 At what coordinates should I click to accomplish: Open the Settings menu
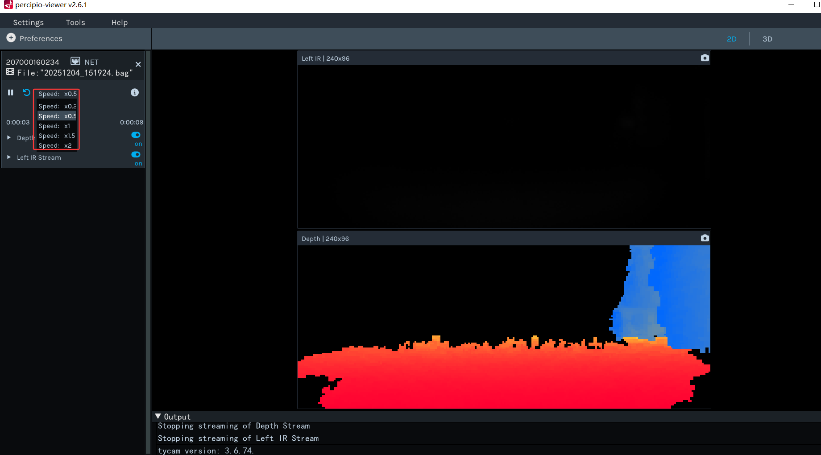click(29, 22)
